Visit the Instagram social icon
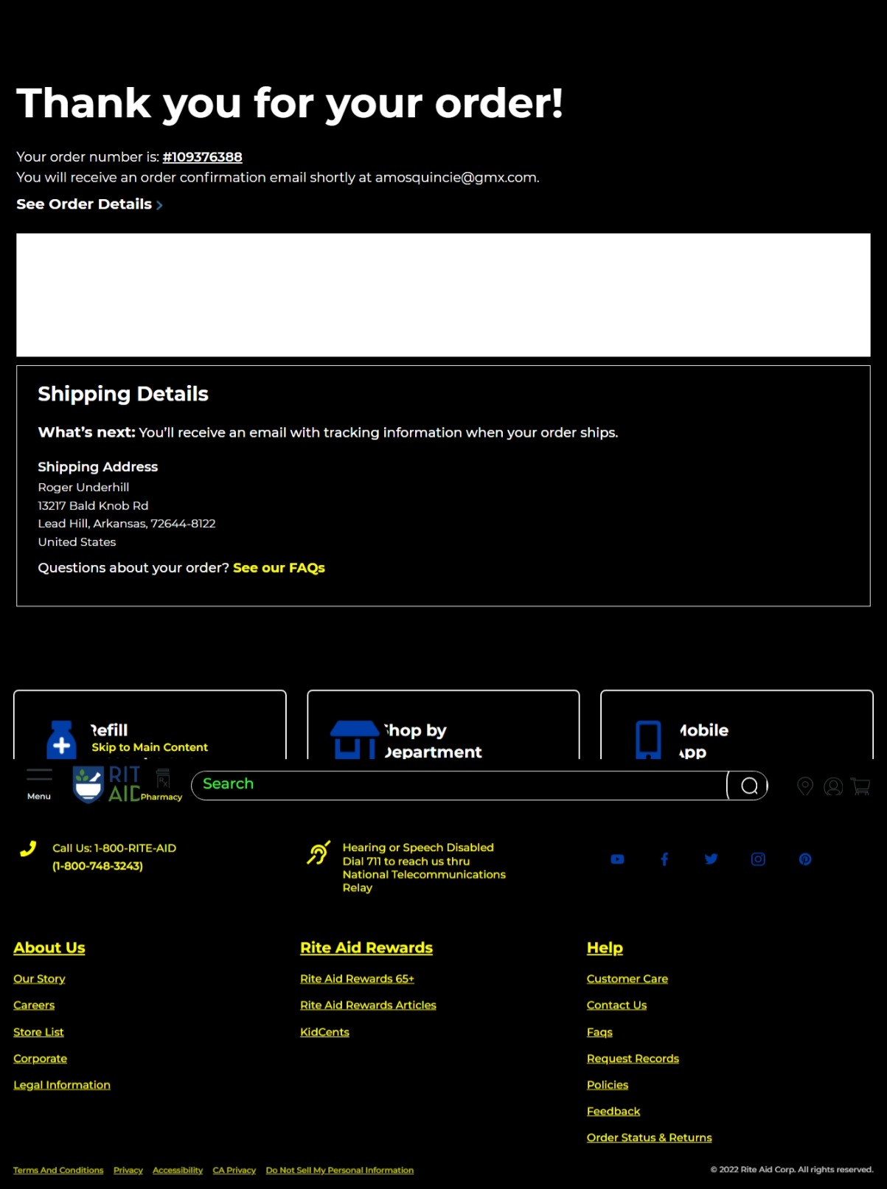 [x=758, y=859]
